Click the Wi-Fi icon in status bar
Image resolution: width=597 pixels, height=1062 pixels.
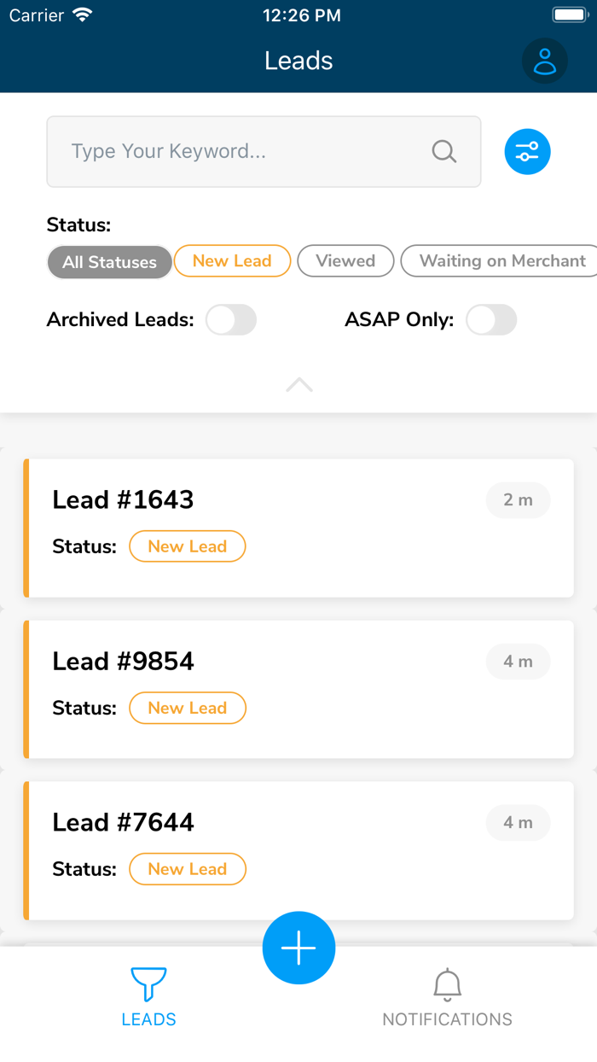point(83,15)
